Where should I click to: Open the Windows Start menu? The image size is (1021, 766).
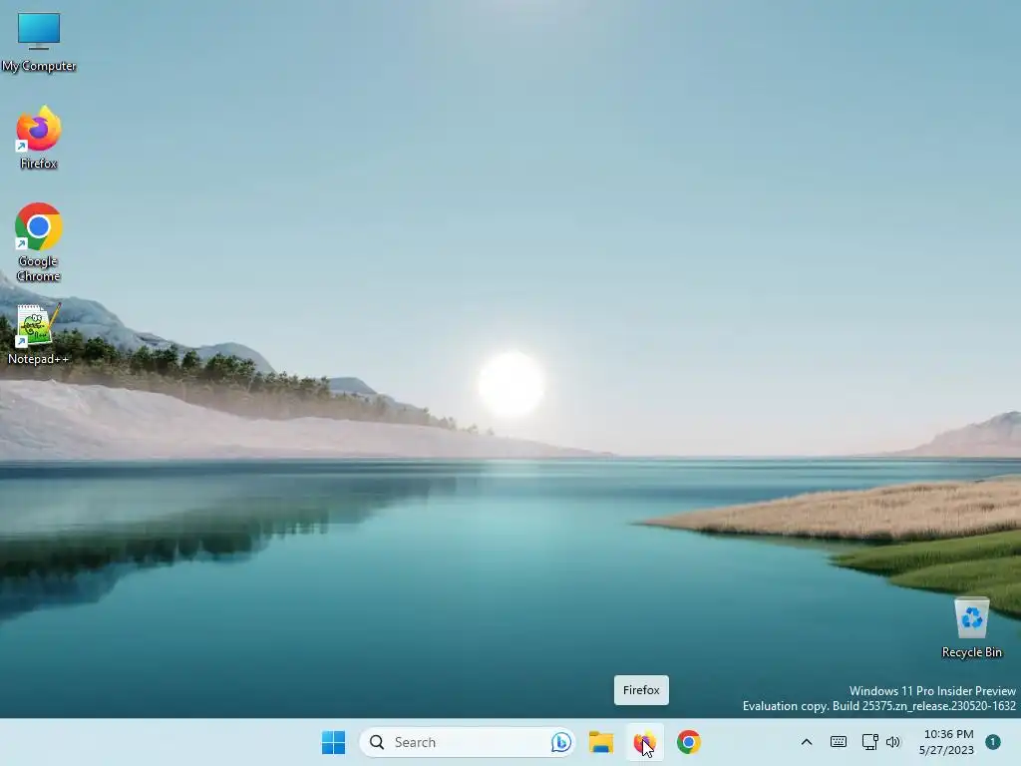333,742
